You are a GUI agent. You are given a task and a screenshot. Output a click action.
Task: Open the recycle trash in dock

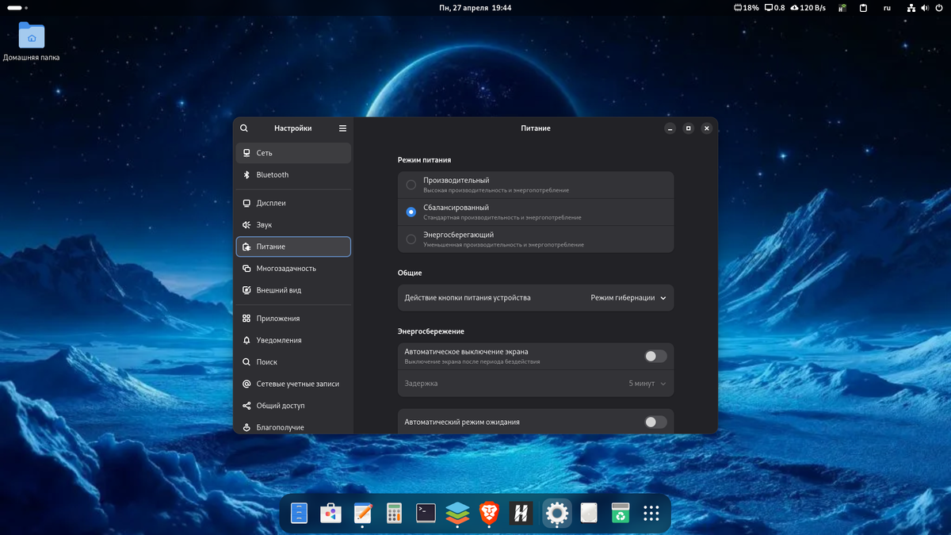pyautogui.click(x=620, y=514)
